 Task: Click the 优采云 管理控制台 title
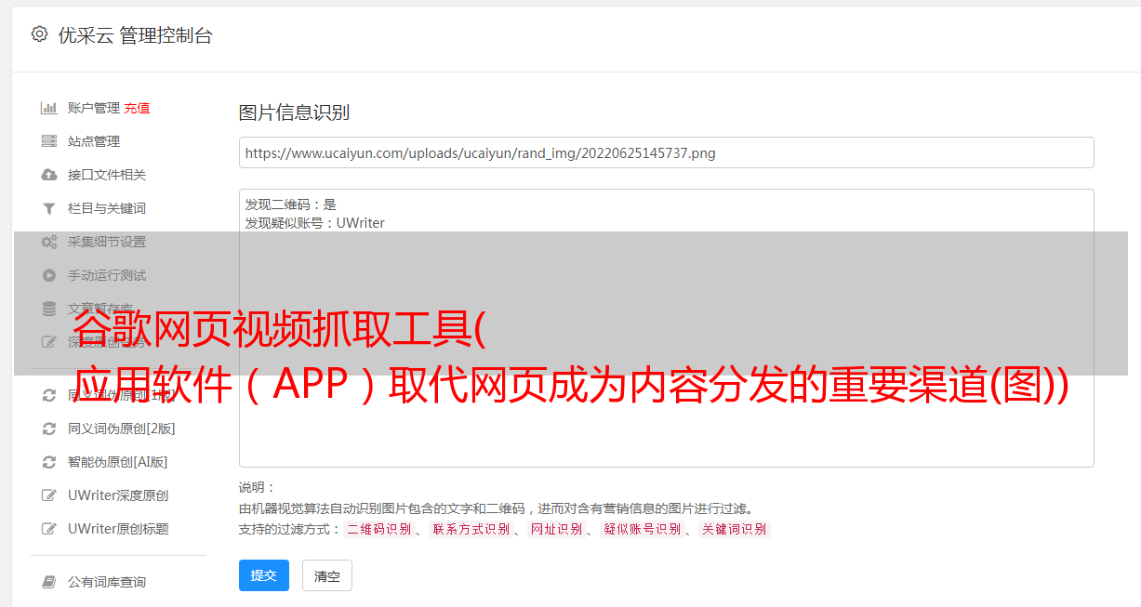[x=135, y=35]
